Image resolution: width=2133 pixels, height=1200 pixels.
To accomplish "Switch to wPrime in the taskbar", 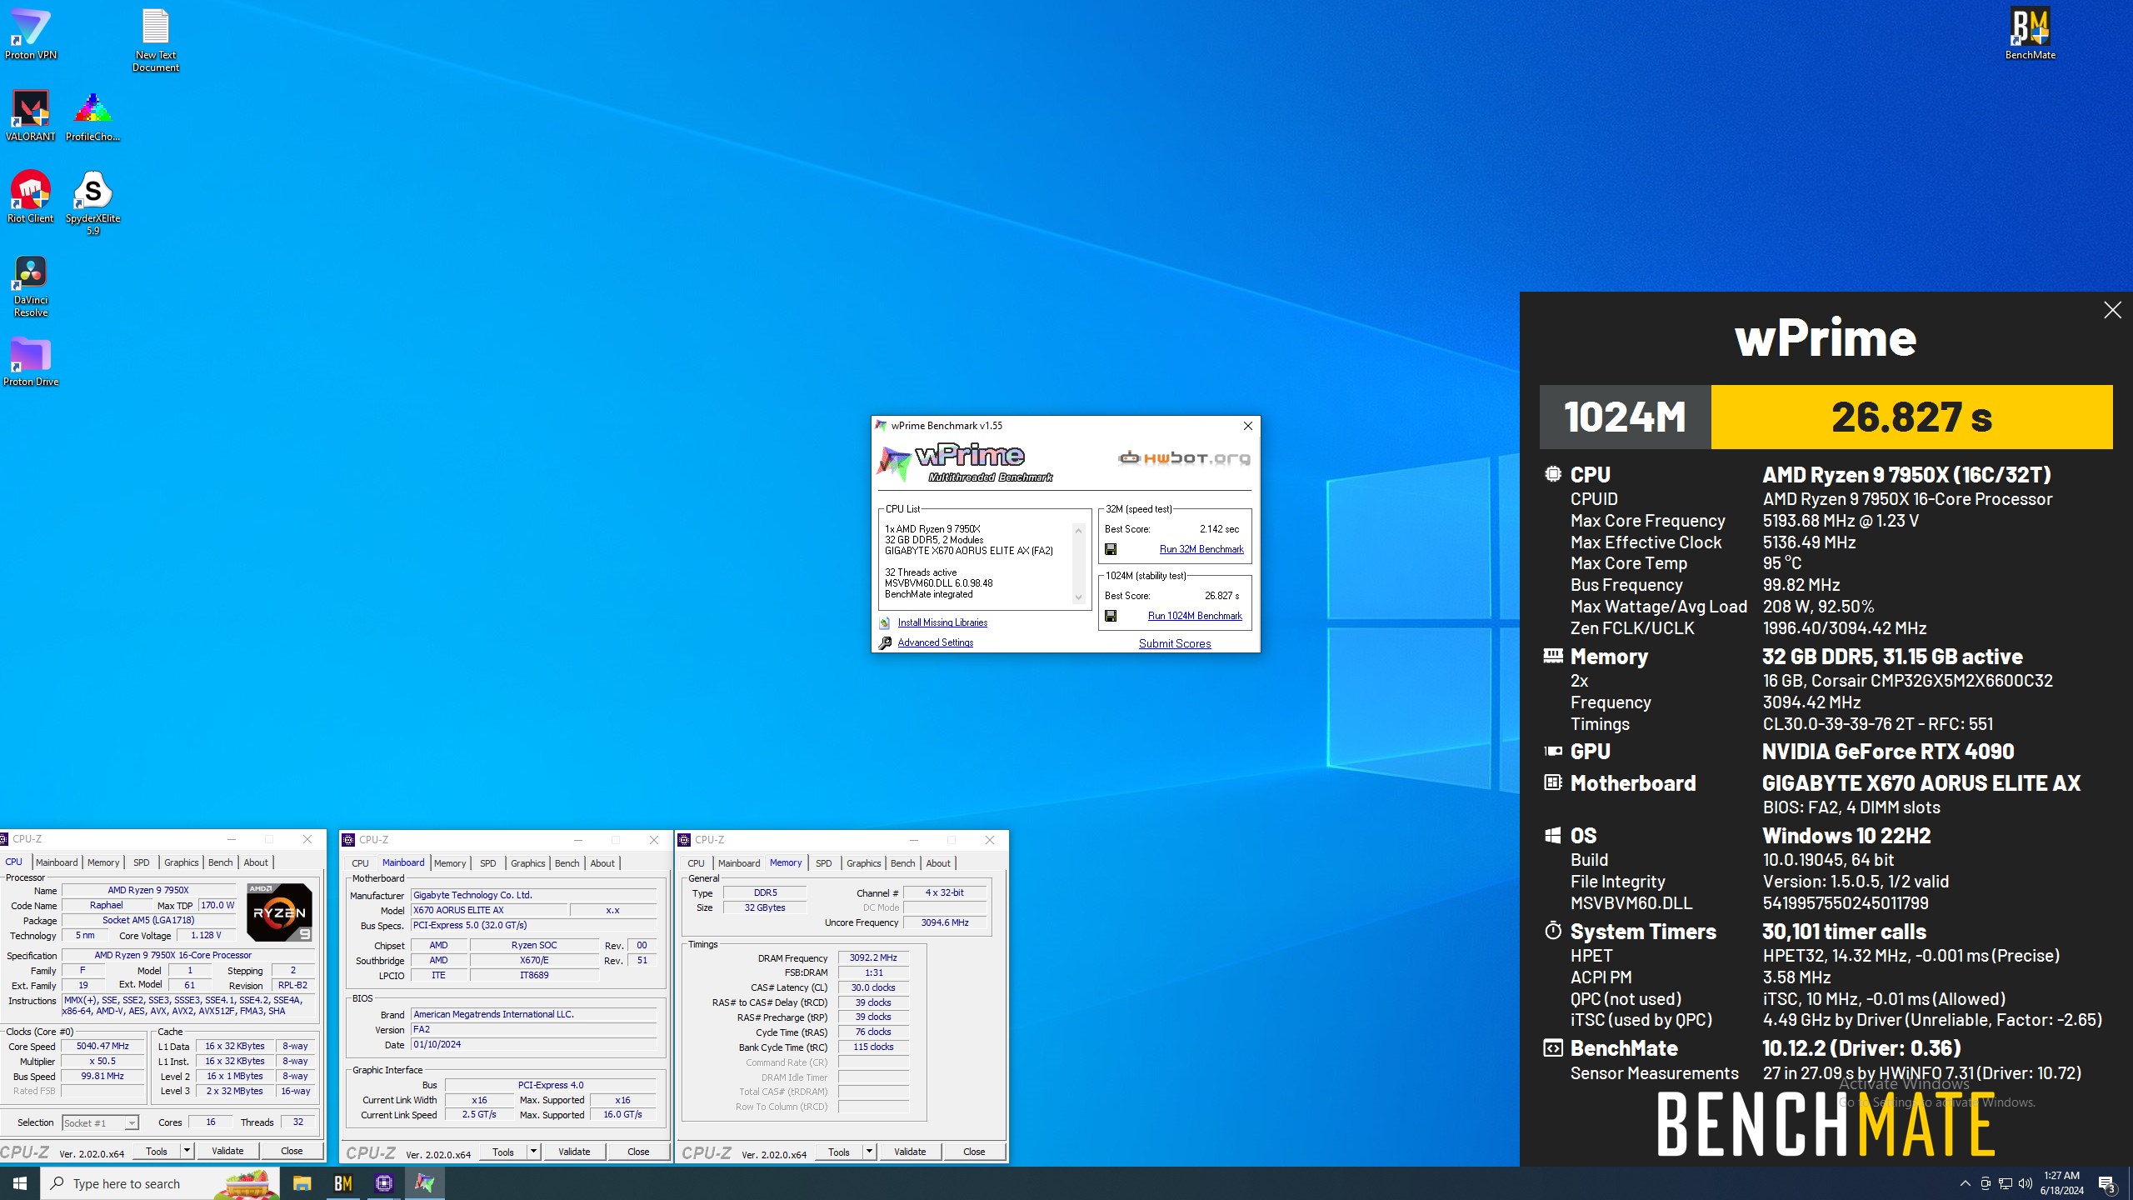I will click(x=424, y=1183).
